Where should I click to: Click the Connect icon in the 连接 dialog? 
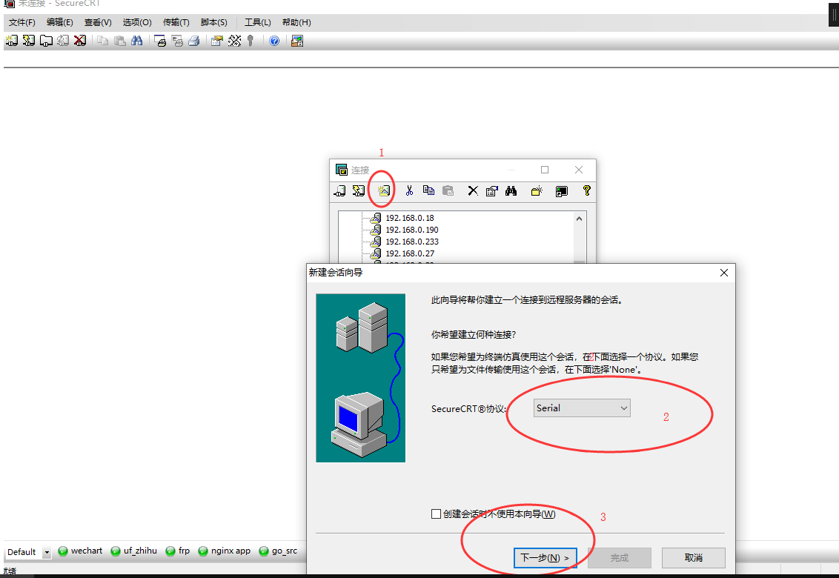[x=340, y=190]
